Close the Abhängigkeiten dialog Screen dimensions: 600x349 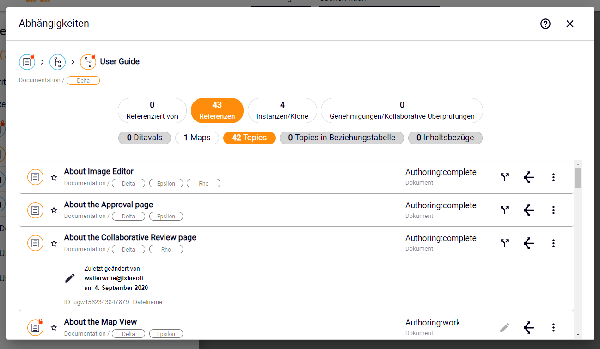tap(570, 24)
